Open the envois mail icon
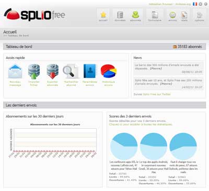 click(x=172, y=15)
